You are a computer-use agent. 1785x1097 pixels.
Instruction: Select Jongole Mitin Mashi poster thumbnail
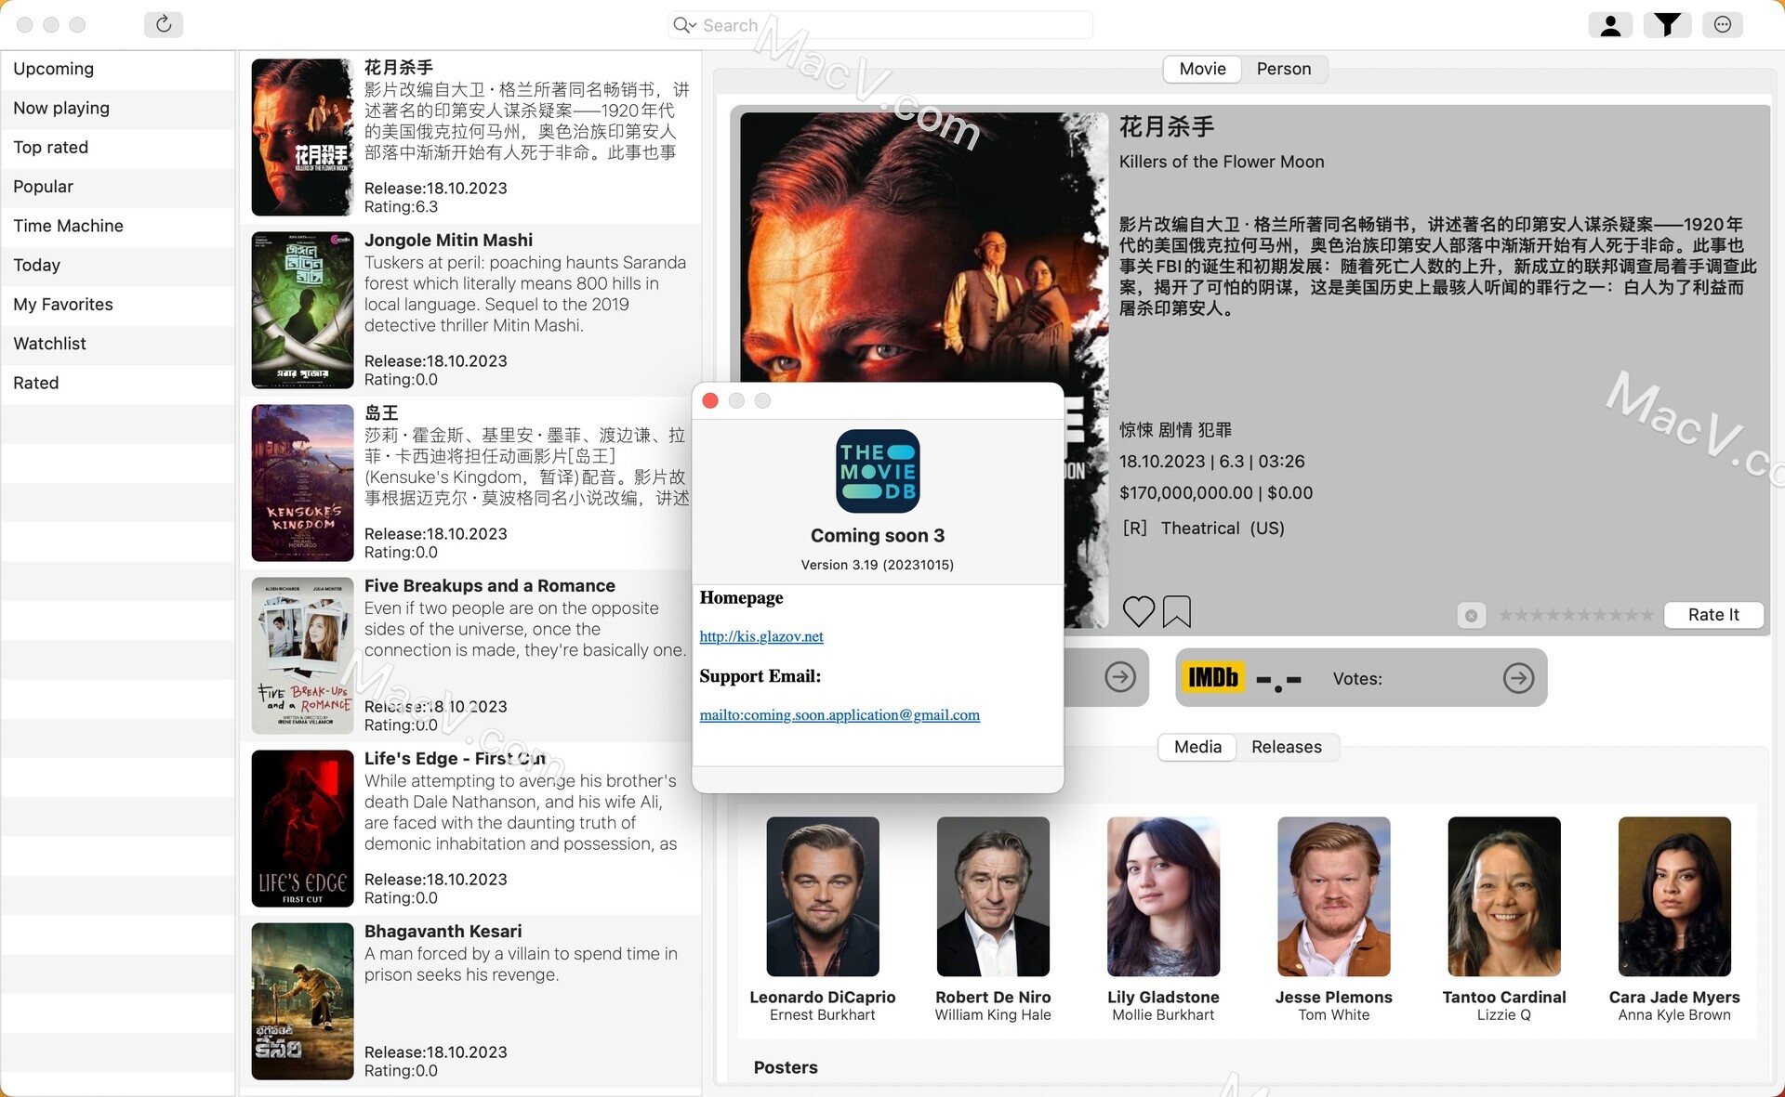(x=302, y=310)
